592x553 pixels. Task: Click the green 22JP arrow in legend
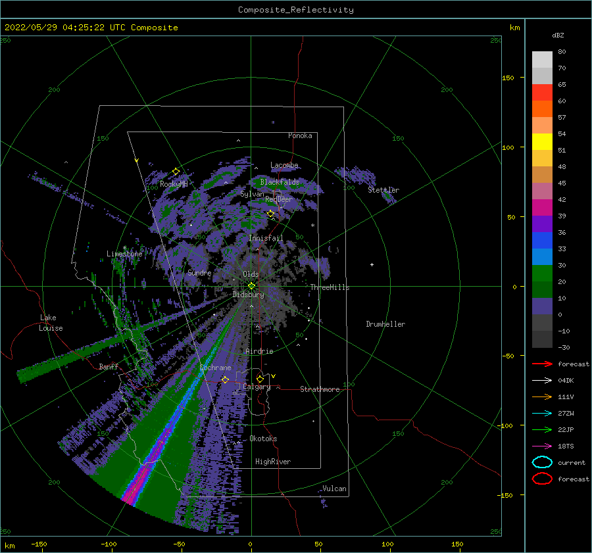[x=542, y=429]
